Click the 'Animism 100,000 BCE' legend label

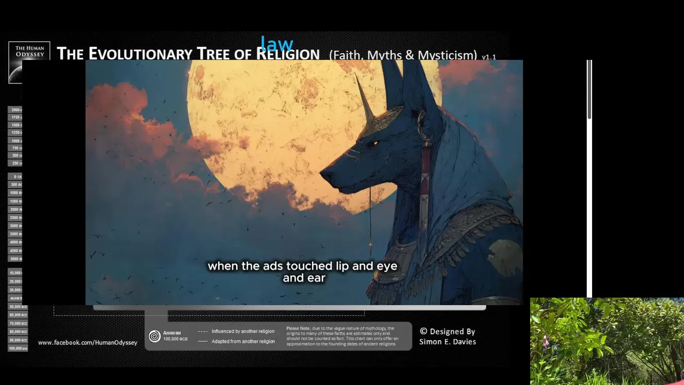[175, 336]
